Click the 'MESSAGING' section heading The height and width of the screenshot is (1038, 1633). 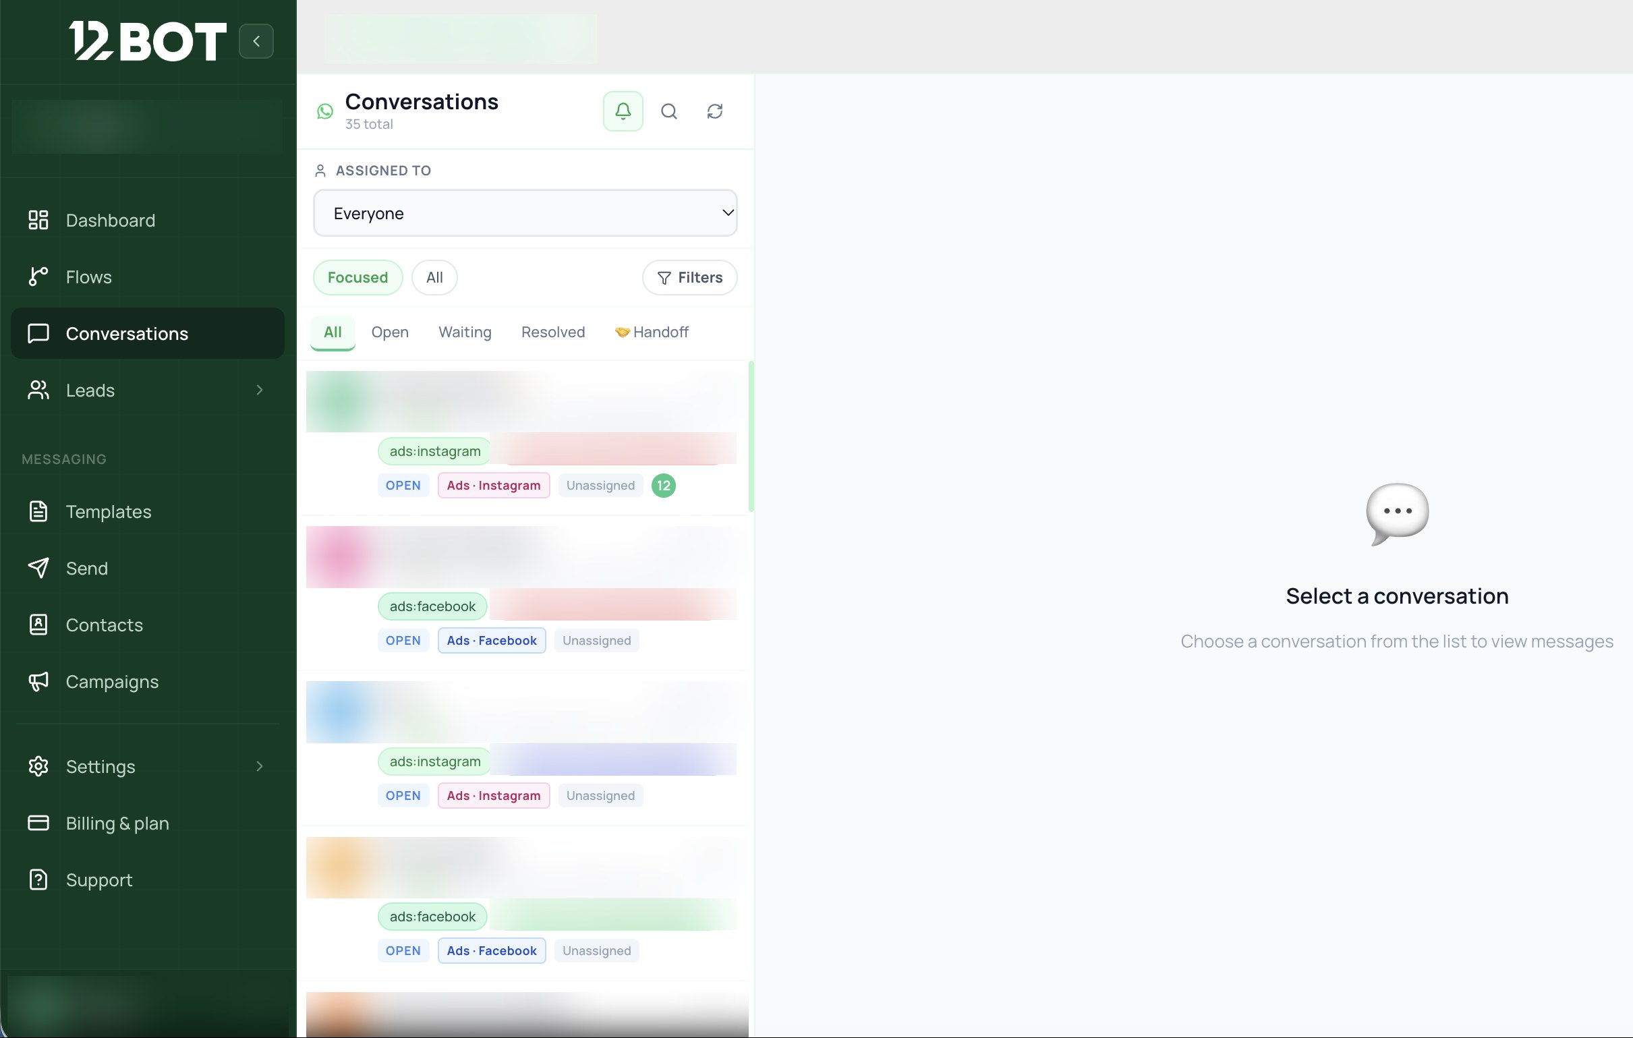point(64,459)
